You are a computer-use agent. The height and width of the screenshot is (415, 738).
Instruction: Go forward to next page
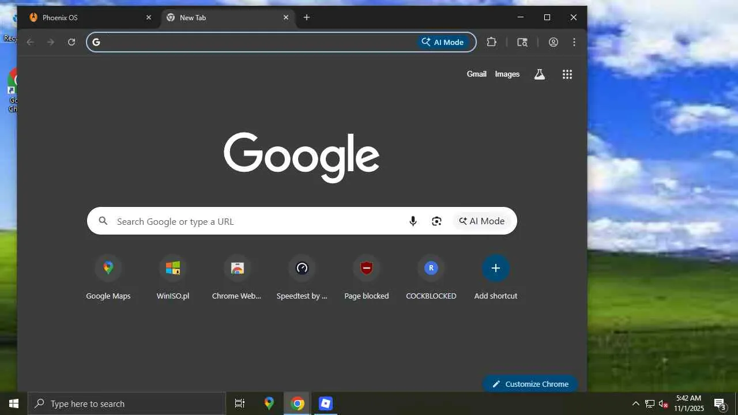coord(51,42)
